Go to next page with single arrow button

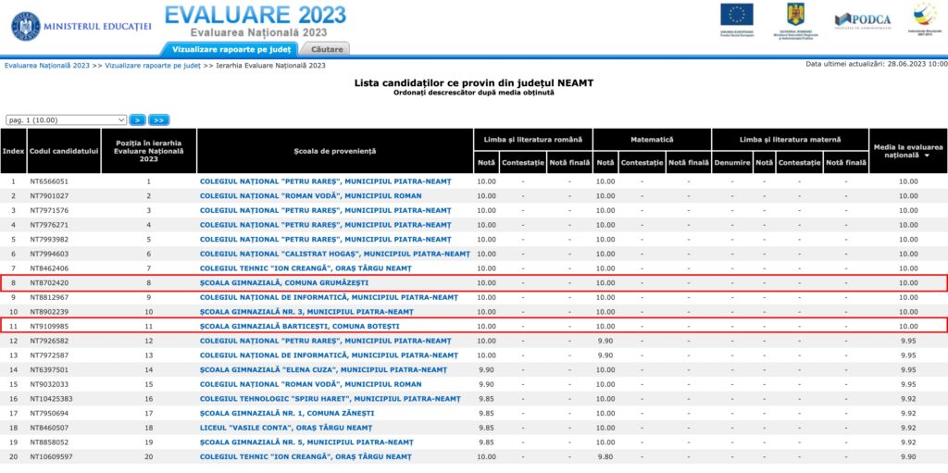137,119
